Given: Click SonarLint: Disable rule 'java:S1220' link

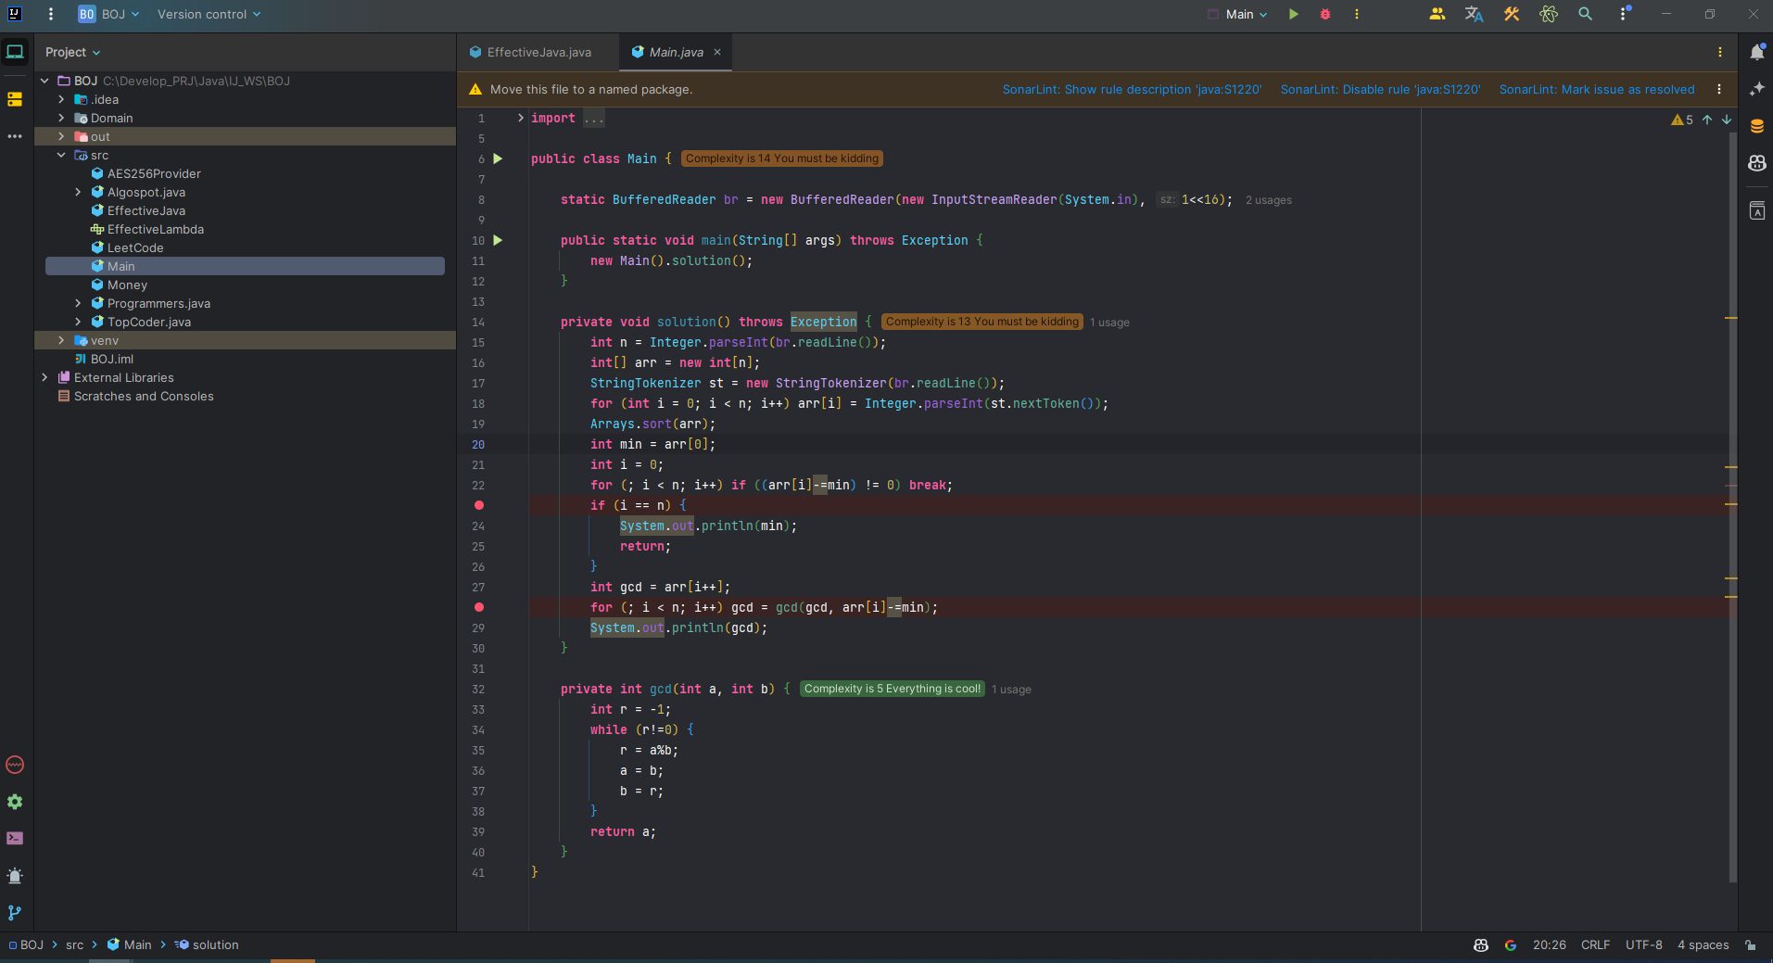Looking at the screenshot, I should pos(1380,89).
